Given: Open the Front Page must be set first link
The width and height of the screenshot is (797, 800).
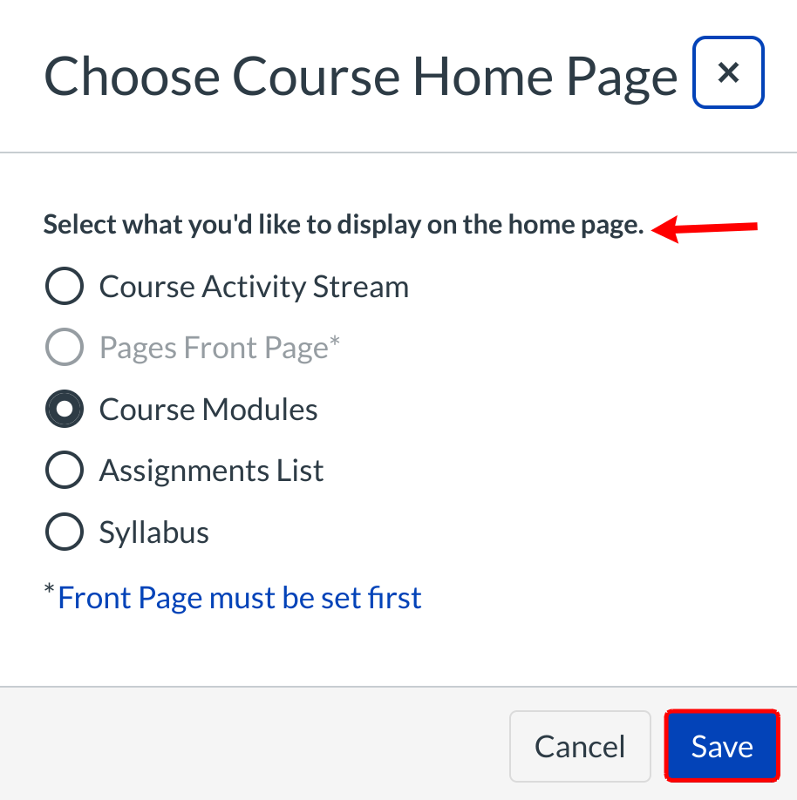Looking at the screenshot, I should pos(237,597).
